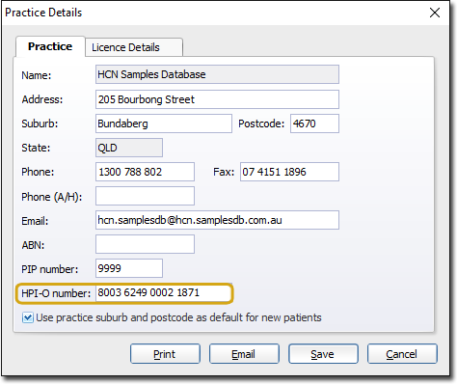The width and height of the screenshot is (457, 384).
Task: Click the State field showing QLD
Action: tap(129, 148)
